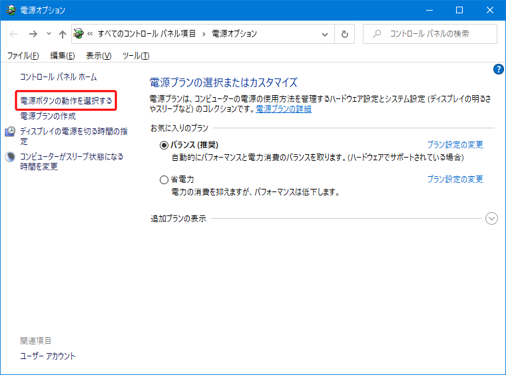The height and width of the screenshot is (375, 506).
Task: Open 電源ボタンの動作を選択する link
Action: click(67, 101)
